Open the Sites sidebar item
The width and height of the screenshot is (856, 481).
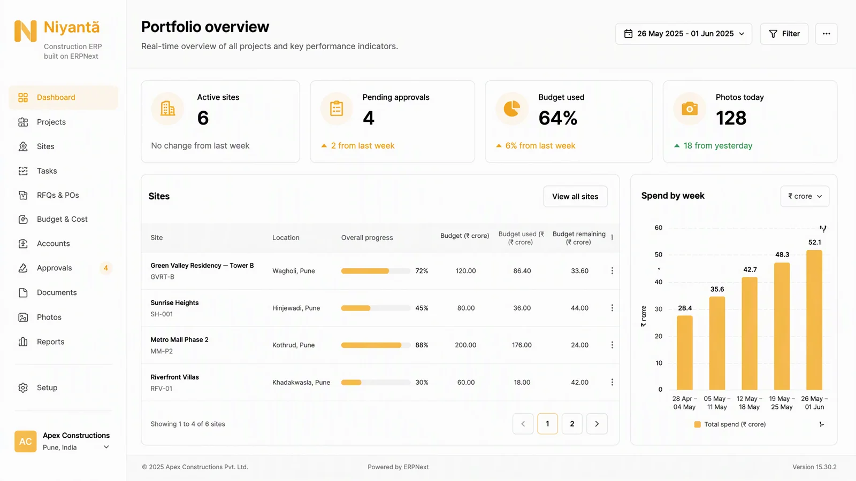tap(64, 146)
